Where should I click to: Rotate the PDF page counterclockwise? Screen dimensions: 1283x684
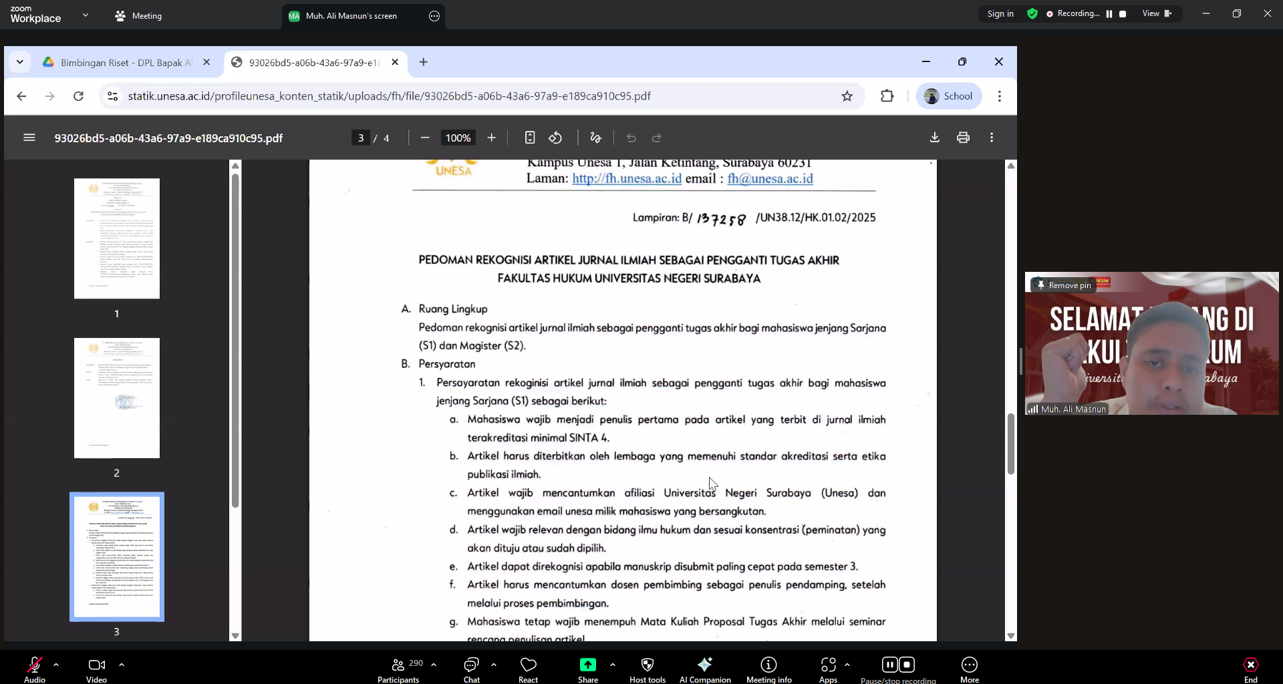coord(555,138)
